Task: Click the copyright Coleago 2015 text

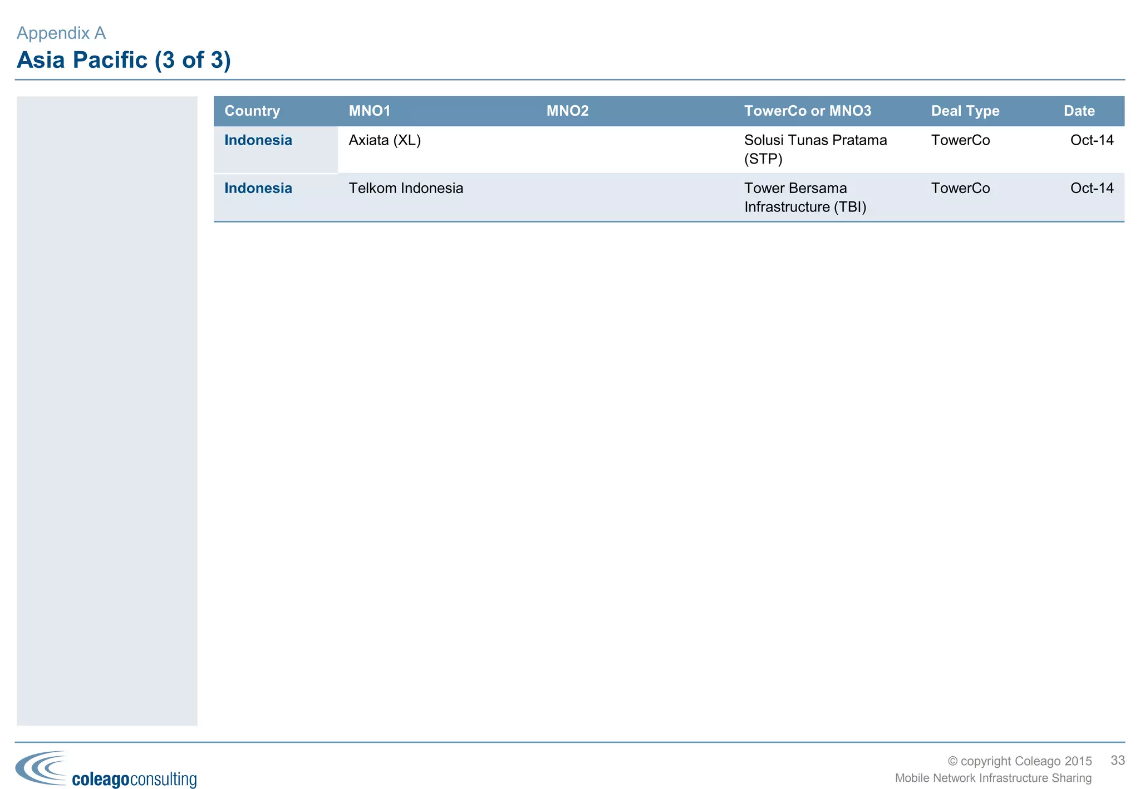Action: (x=1019, y=761)
